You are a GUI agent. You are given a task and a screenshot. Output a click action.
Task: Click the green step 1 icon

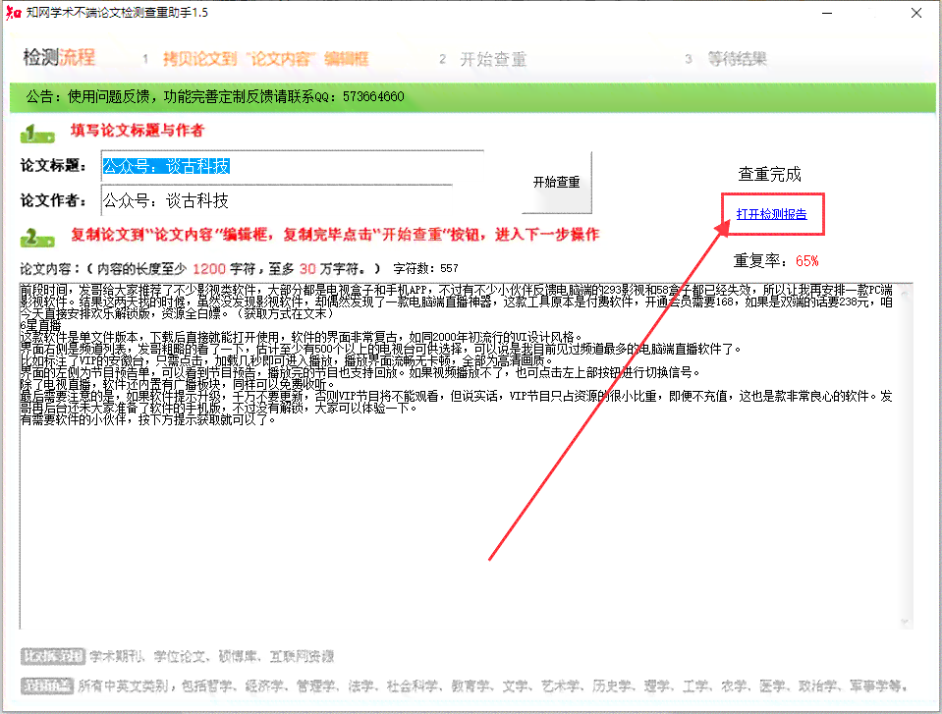click(x=37, y=133)
